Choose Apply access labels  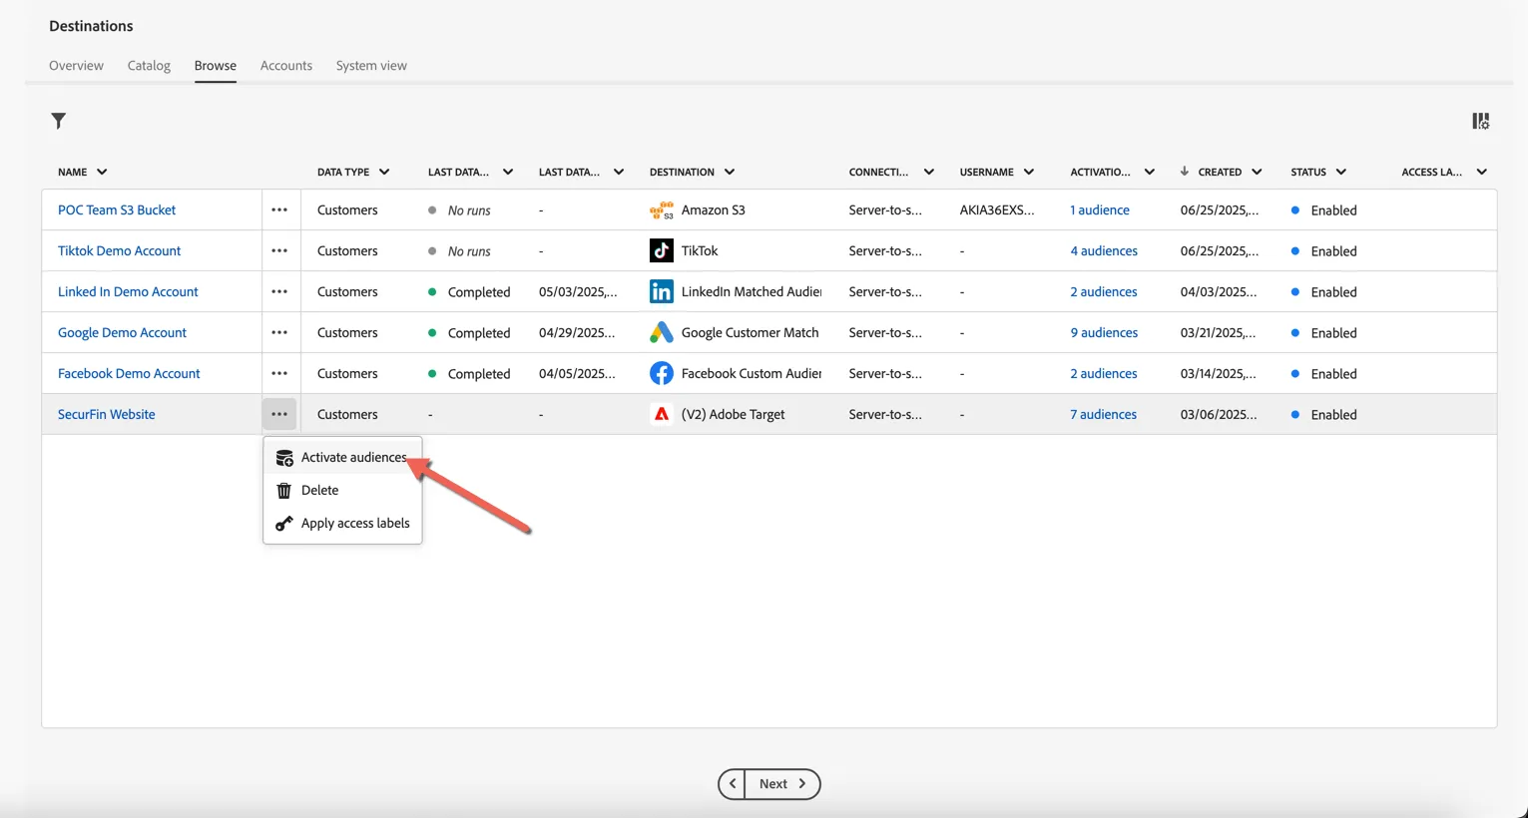(x=342, y=524)
